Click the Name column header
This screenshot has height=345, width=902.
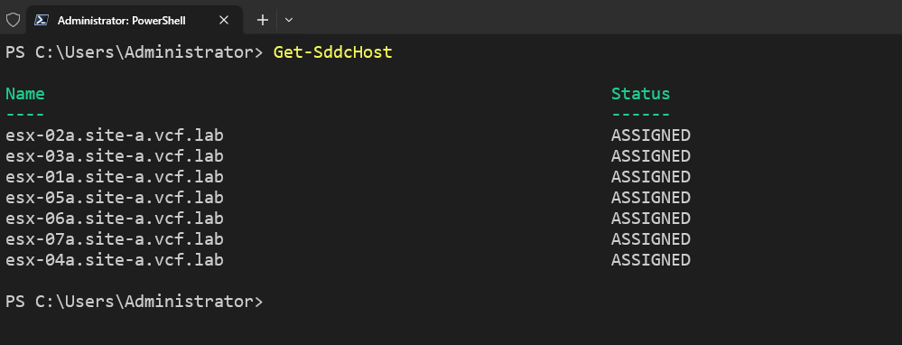24,94
